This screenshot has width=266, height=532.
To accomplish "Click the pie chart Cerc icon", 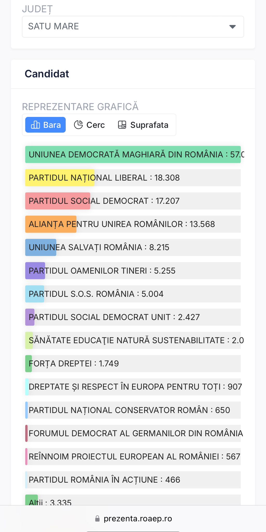I will tap(78, 125).
